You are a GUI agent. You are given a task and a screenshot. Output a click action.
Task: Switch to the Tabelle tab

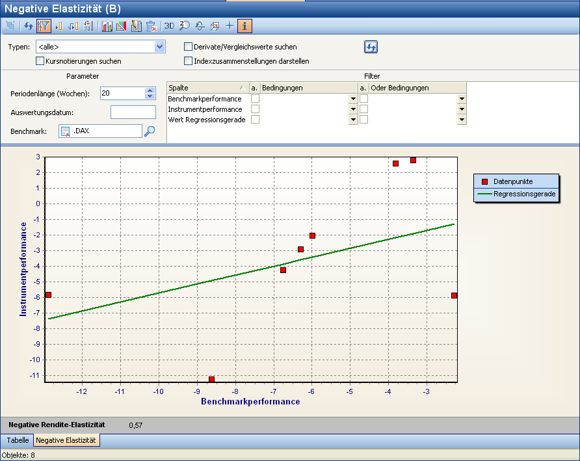coord(18,440)
